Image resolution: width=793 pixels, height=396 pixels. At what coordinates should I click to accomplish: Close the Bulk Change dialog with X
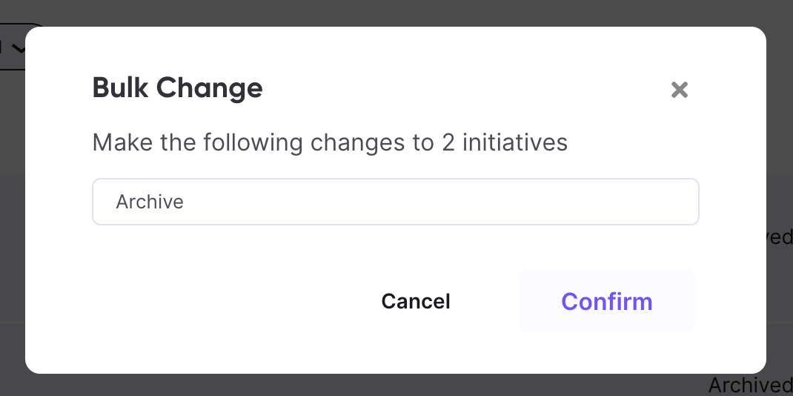click(x=679, y=90)
